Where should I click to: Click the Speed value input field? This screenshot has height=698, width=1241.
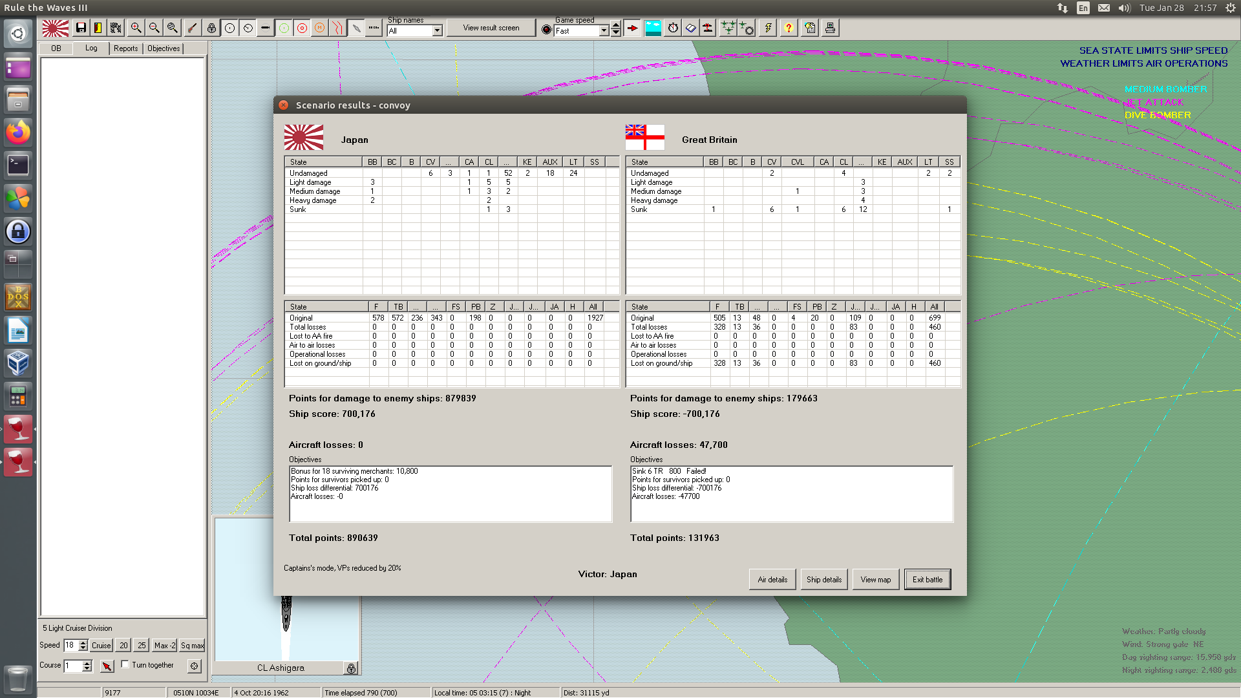pyautogui.click(x=70, y=646)
